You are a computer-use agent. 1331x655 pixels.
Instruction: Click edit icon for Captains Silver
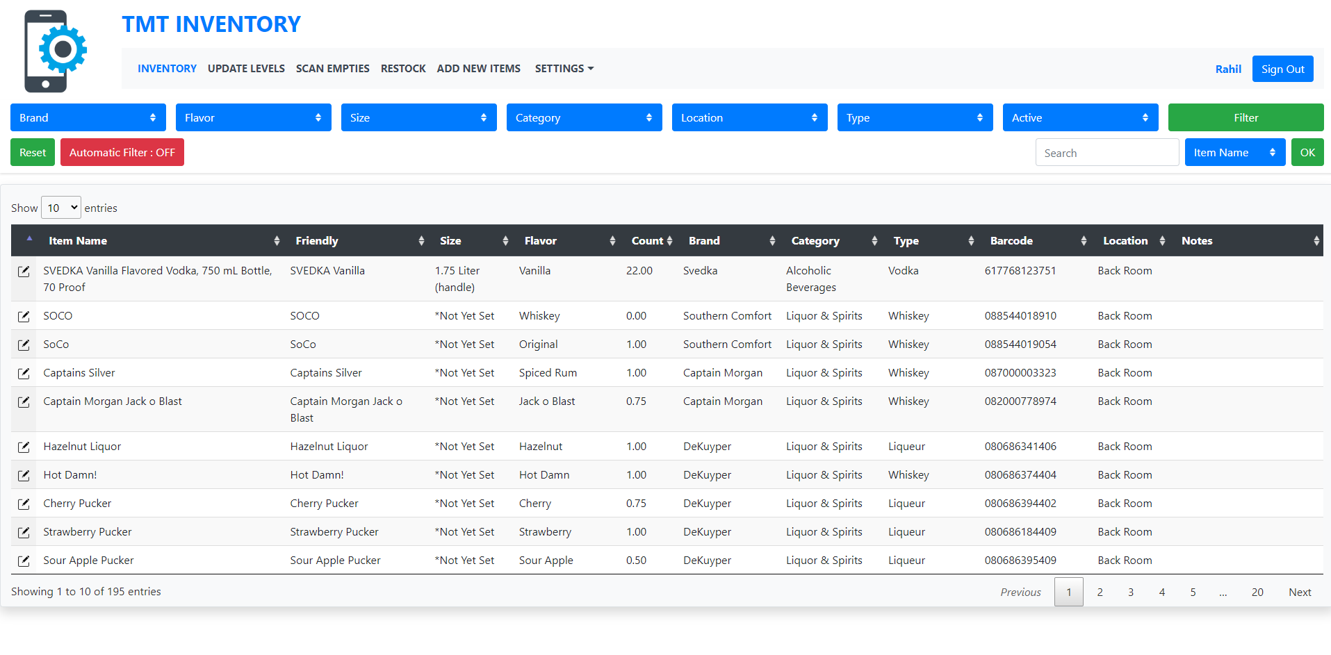(x=24, y=374)
